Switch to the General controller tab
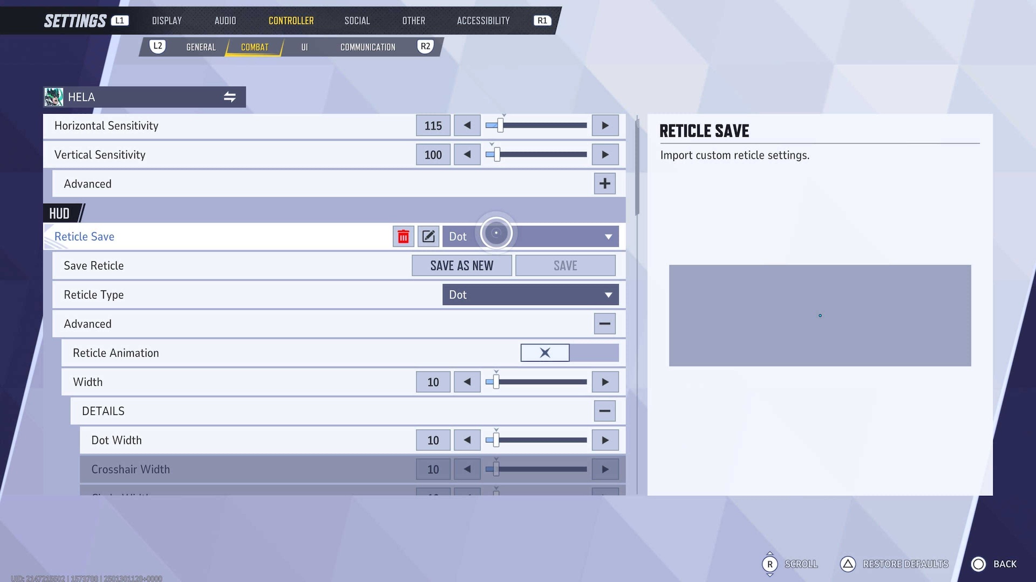The image size is (1036, 582). pyautogui.click(x=201, y=46)
